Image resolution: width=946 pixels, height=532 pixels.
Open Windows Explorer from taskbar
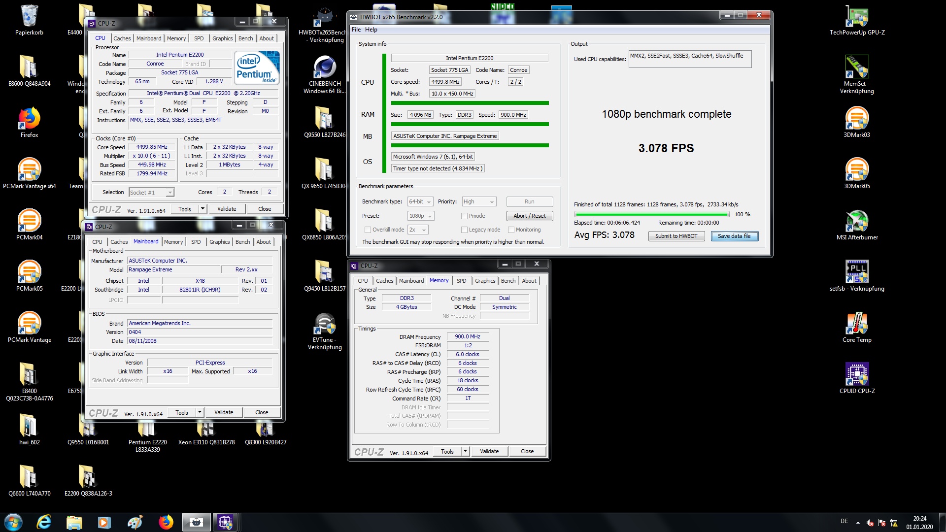pos(74,522)
